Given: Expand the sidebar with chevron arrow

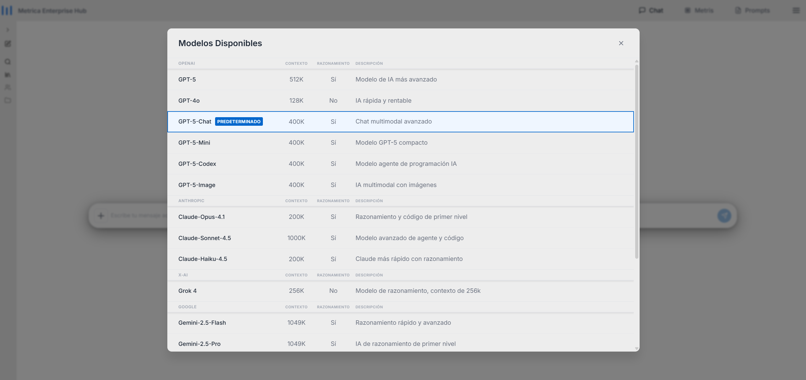Looking at the screenshot, I should (x=8, y=30).
